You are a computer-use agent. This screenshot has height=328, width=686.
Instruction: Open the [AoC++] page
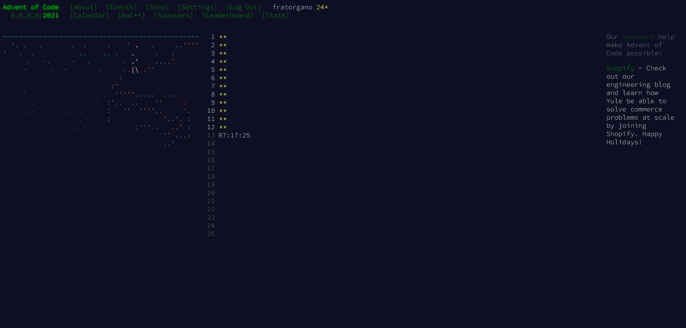click(132, 15)
